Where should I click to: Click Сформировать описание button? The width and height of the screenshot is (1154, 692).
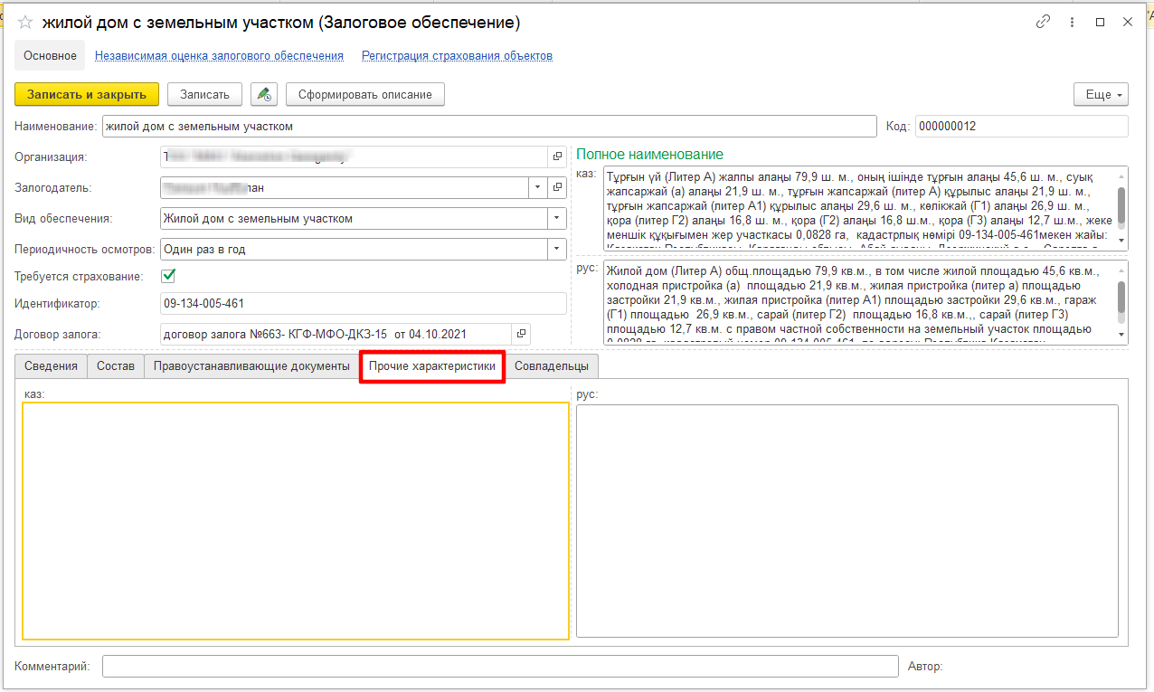point(365,94)
